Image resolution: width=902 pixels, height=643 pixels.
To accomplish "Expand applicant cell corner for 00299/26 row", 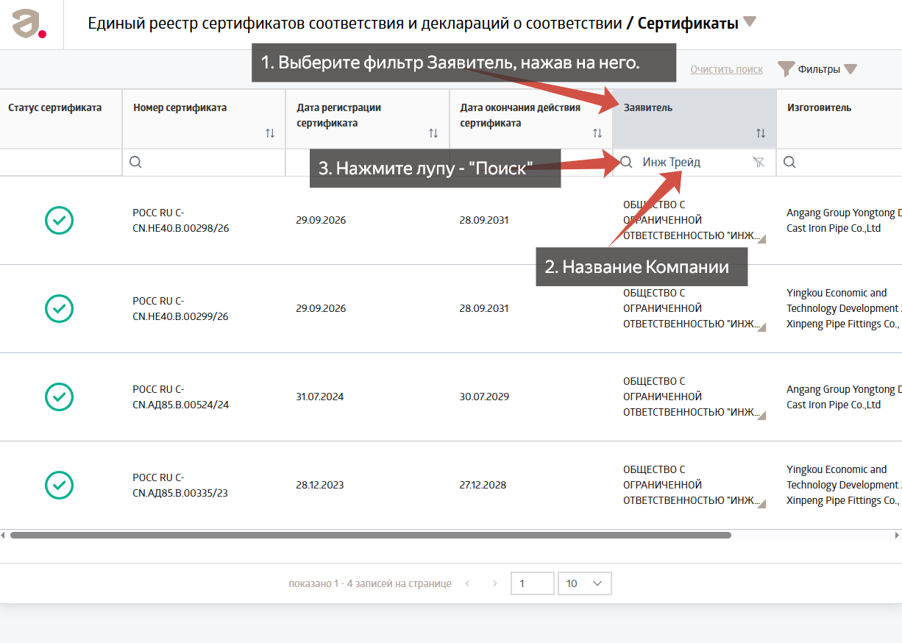I will [762, 327].
